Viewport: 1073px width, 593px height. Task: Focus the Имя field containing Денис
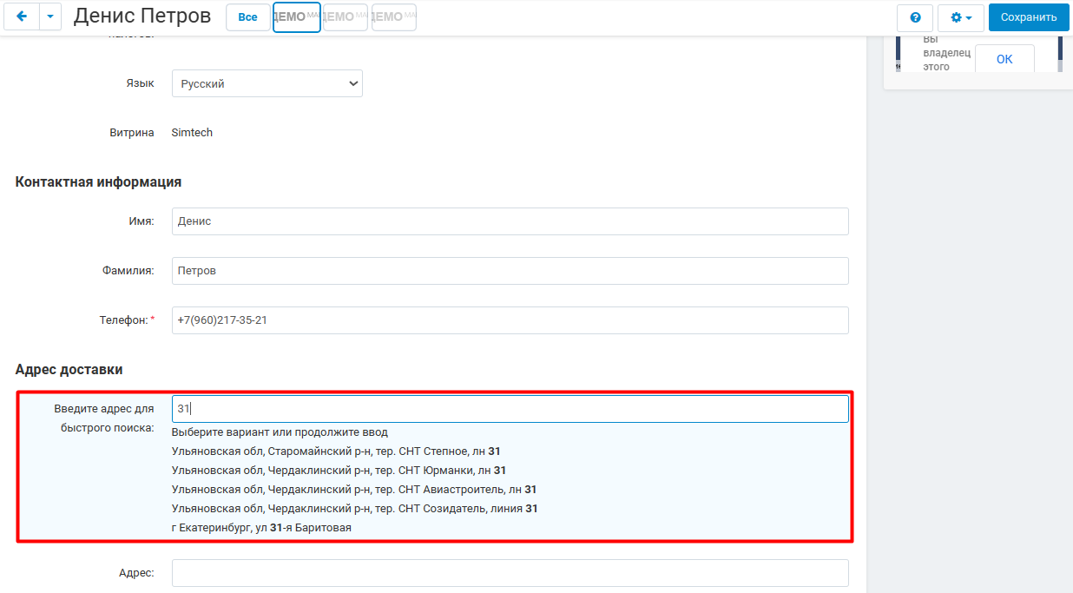(x=510, y=221)
